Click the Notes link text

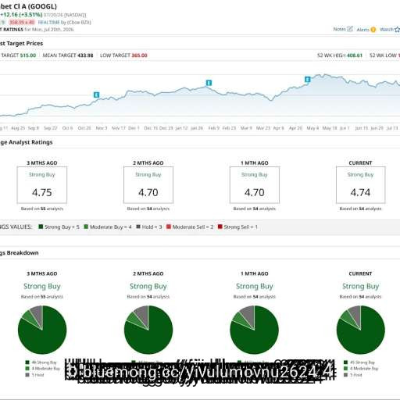(x=339, y=29)
